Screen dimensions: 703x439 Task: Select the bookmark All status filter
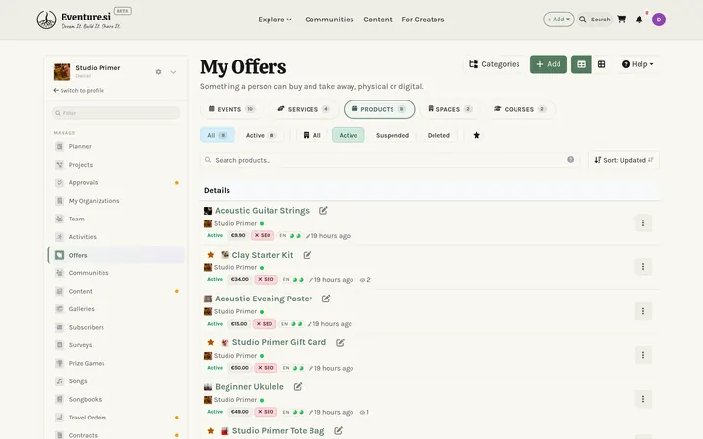pyautogui.click(x=312, y=135)
